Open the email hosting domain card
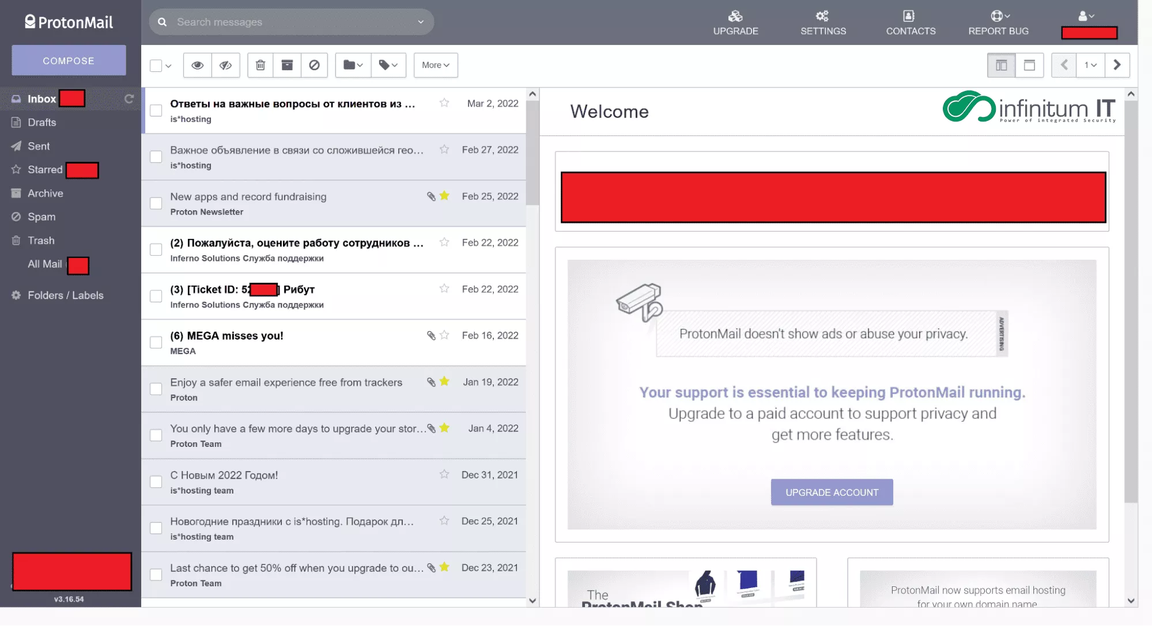1152x626 pixels. click(x=978, y=583)
